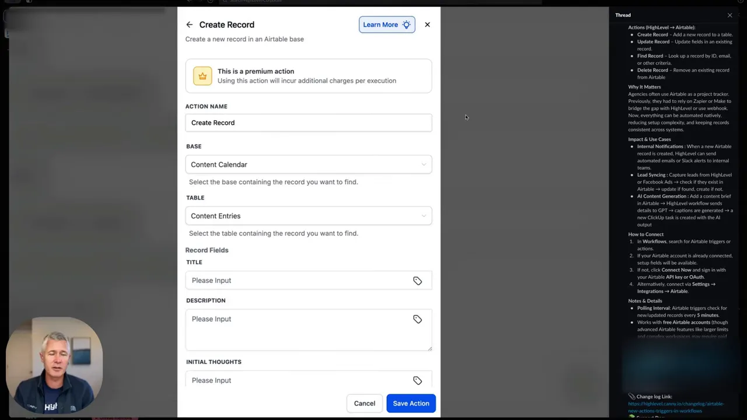The width and height of the screenshot is (747, 420).
Task: Click "Select the table containing the record" hint
Action: tap(273, 233)
